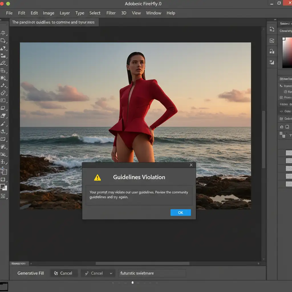Click the top icon in the collapsed panel strip
Screen dimensions: 292x292
pos(272,30)
